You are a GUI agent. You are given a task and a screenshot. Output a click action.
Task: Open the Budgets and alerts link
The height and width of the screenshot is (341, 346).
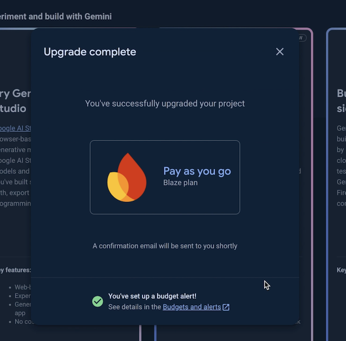[192, 307]
